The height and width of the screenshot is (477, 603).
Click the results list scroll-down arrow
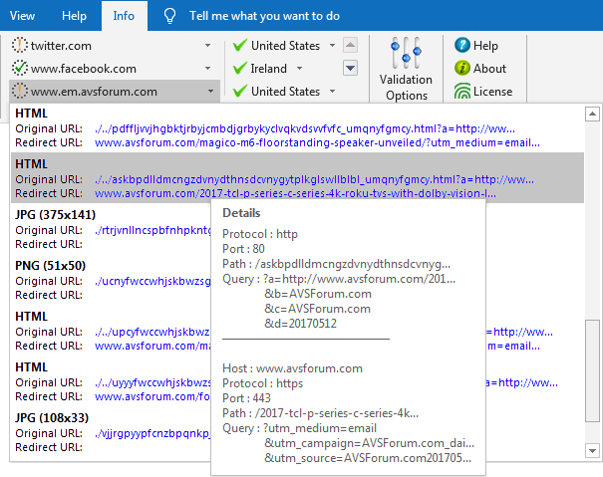tap(593, 450)
